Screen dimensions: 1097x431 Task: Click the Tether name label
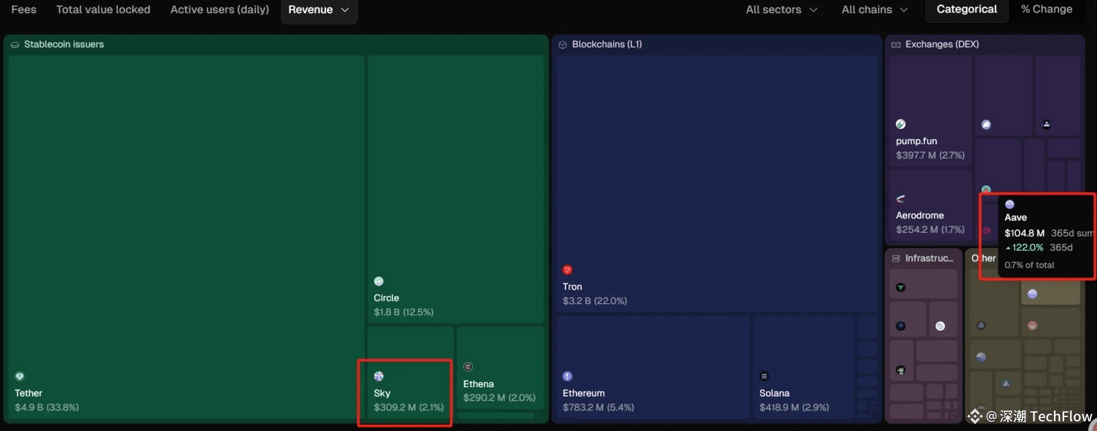click(x=28, y=393)
